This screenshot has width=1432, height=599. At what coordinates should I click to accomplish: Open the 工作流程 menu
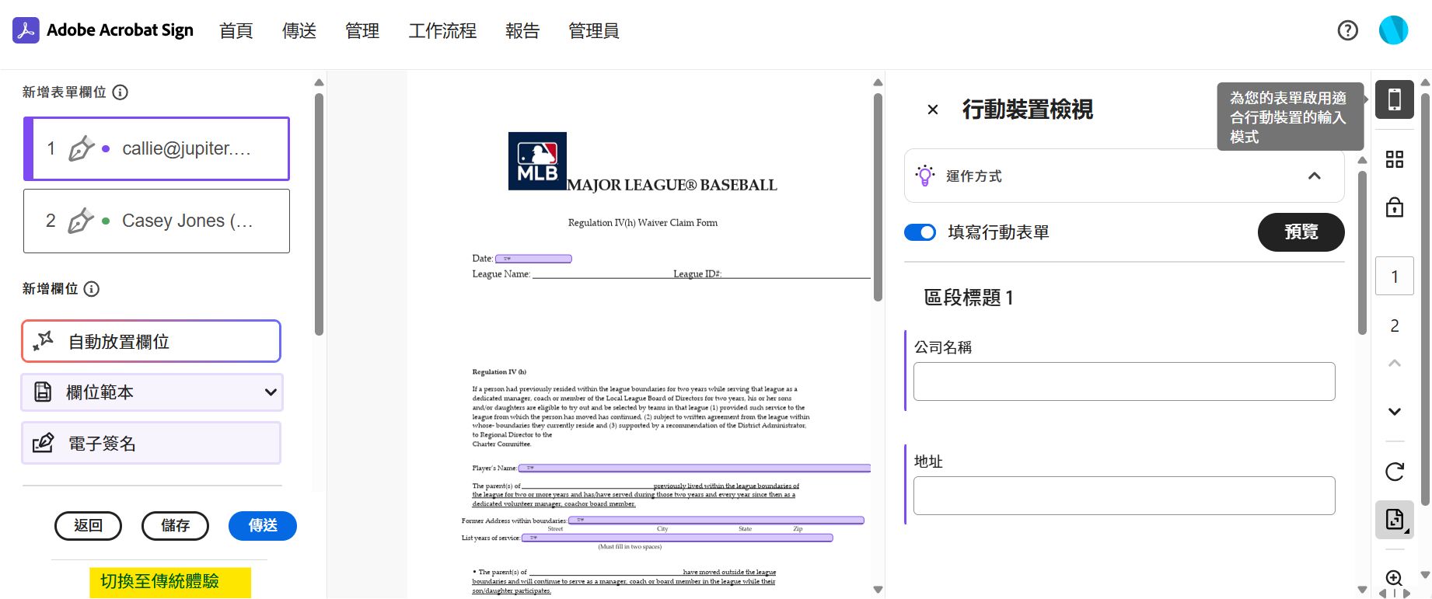(x=442, y=30)
